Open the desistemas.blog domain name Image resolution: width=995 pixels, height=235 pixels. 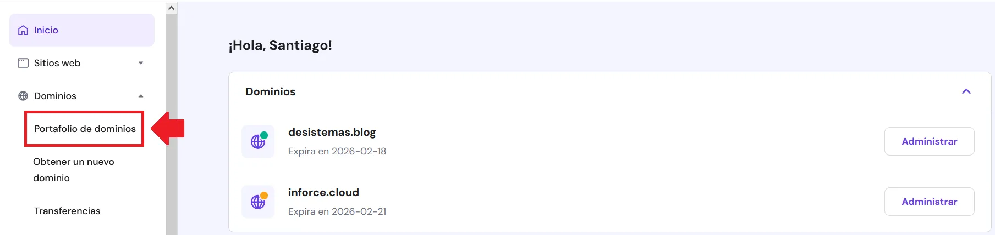pos(332,132)
